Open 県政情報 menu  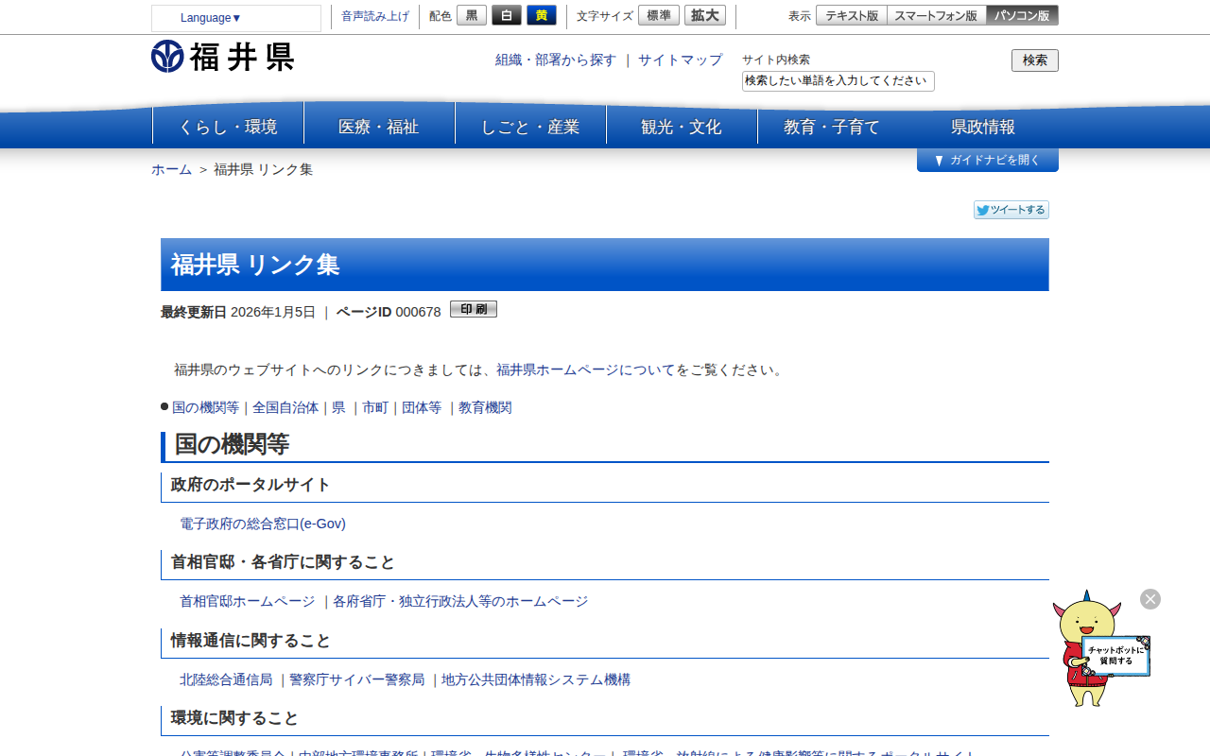983,127
